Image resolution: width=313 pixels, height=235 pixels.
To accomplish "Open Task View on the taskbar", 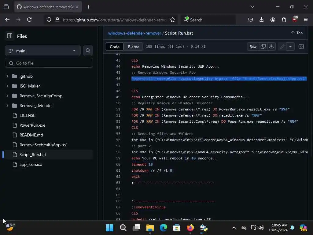I will 137,228.
